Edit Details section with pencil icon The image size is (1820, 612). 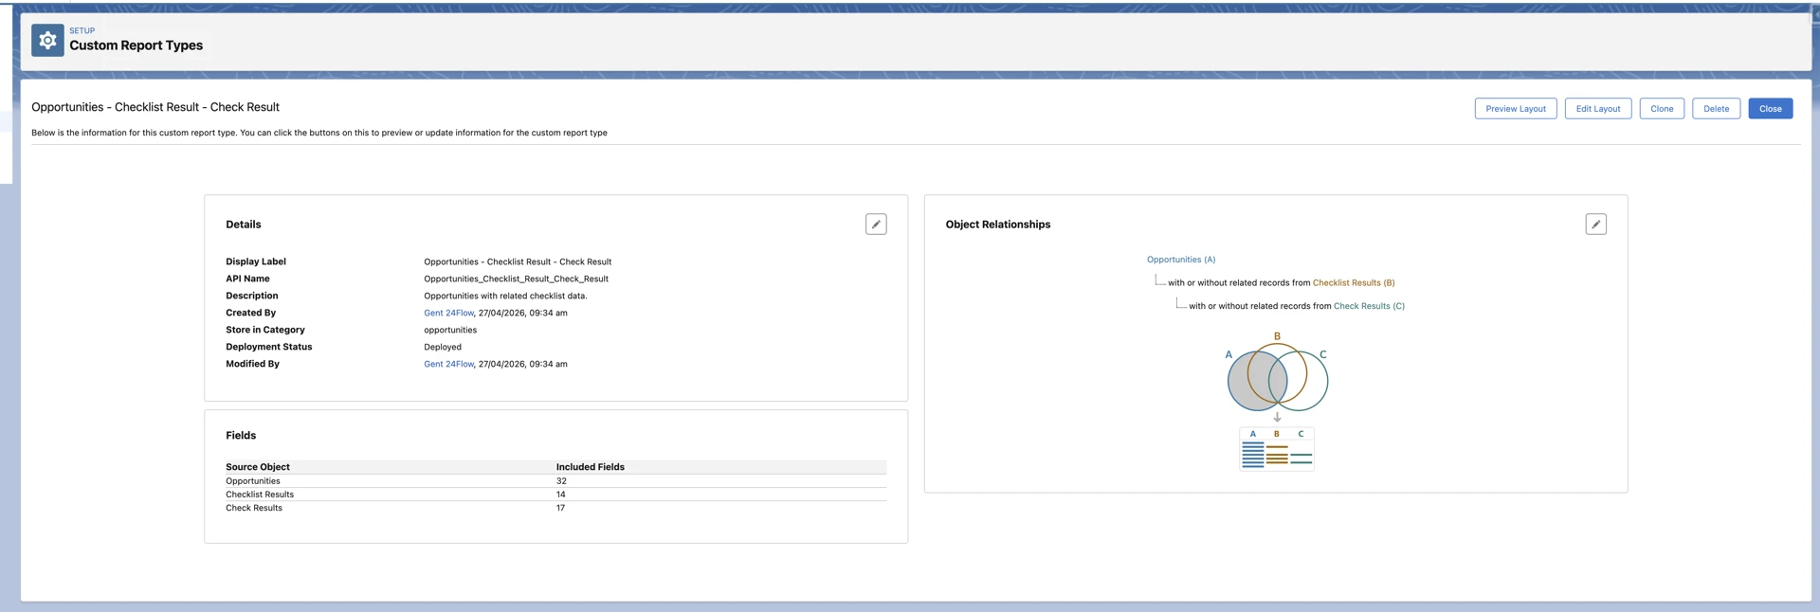coord(875,225)
